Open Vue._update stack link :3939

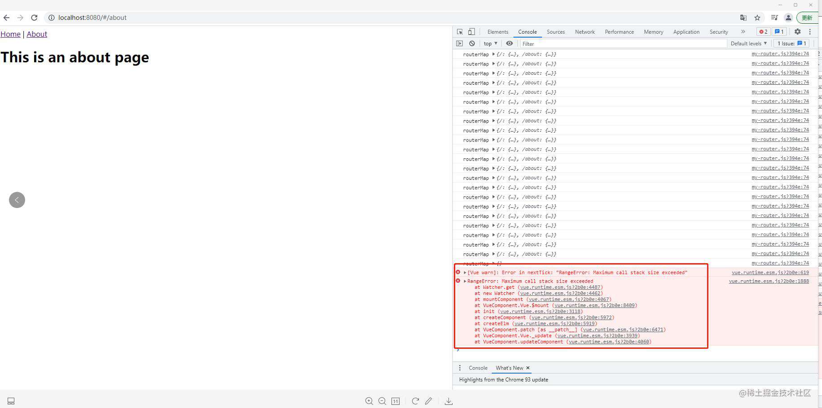(597, 336)
